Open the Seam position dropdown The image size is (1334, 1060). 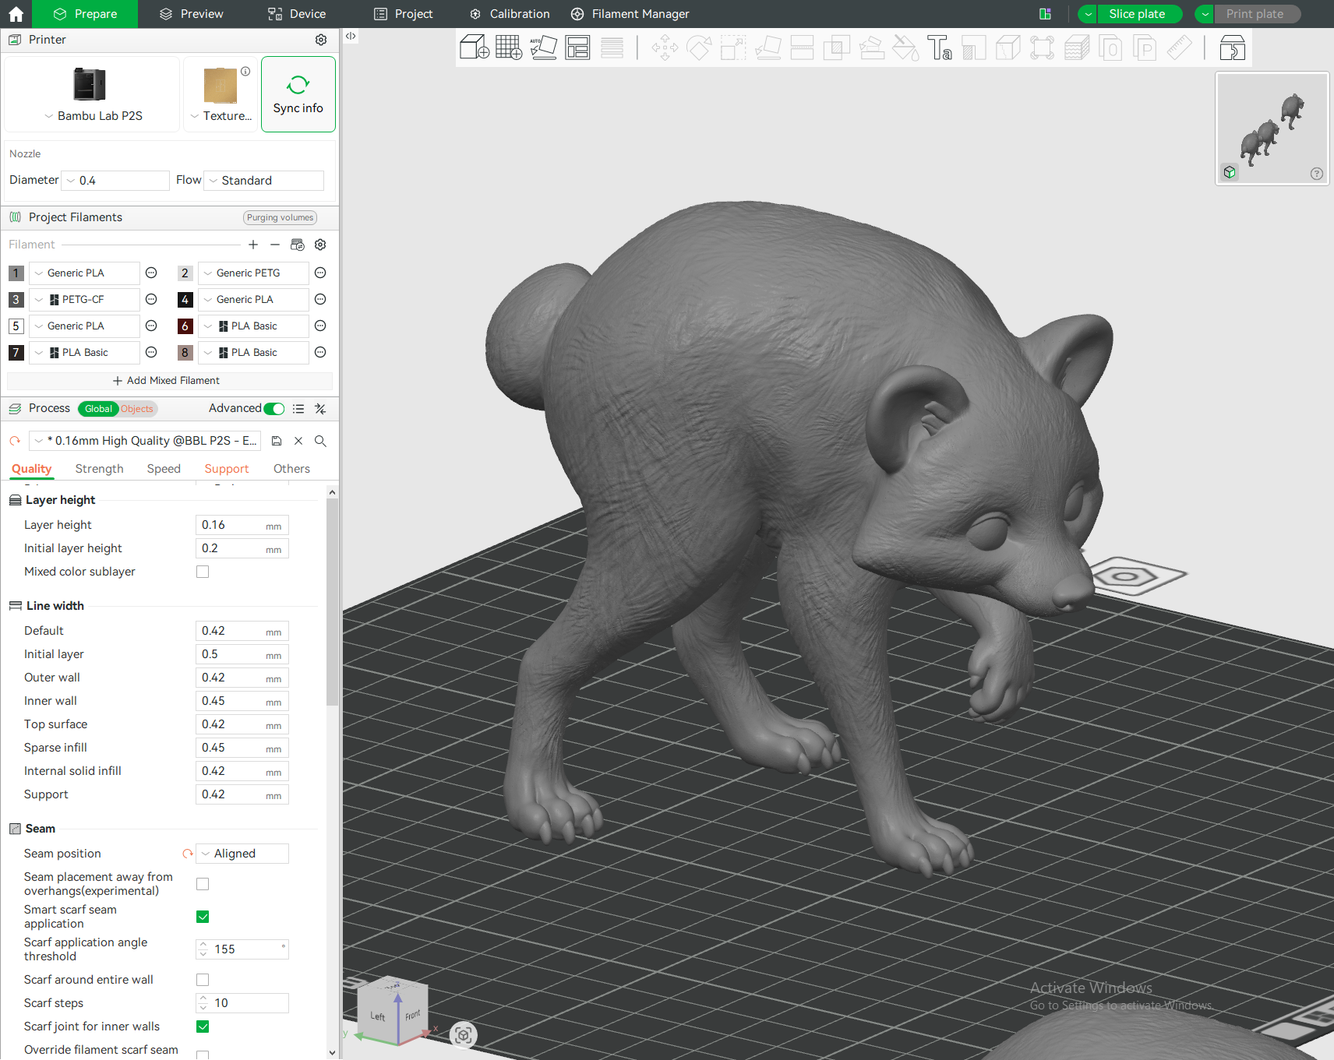242,854
